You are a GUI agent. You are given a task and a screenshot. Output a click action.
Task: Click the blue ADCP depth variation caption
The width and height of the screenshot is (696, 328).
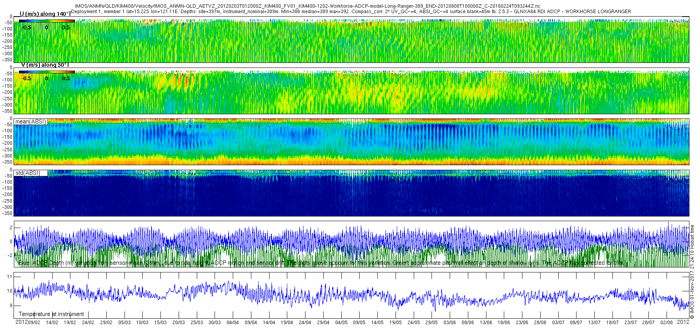(x=321, y=263)
